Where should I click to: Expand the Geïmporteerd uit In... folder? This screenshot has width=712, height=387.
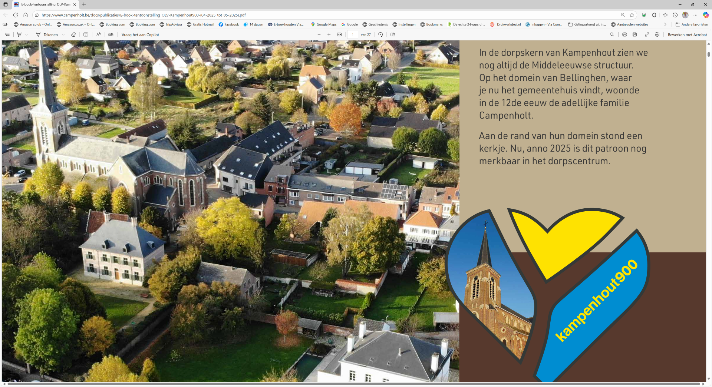tap(587, 24)
